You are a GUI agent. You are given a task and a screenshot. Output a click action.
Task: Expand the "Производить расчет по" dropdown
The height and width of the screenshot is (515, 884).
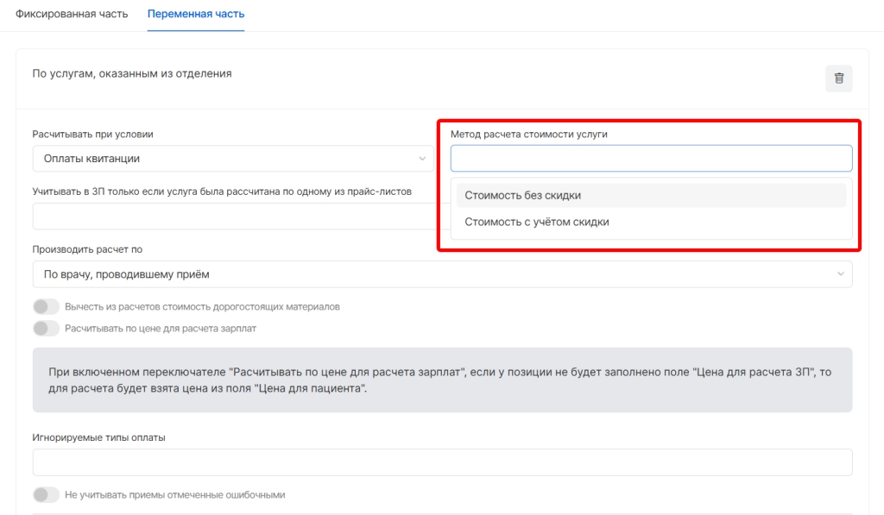click(x=432, y=274)
